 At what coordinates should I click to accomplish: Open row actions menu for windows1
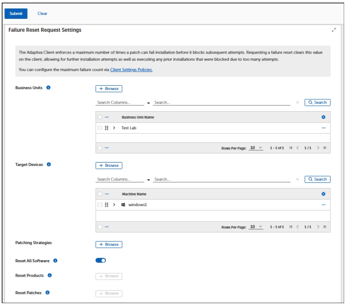point(323,205)
